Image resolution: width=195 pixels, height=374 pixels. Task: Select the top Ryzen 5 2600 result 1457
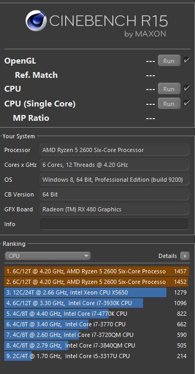[x=96, y=271]
